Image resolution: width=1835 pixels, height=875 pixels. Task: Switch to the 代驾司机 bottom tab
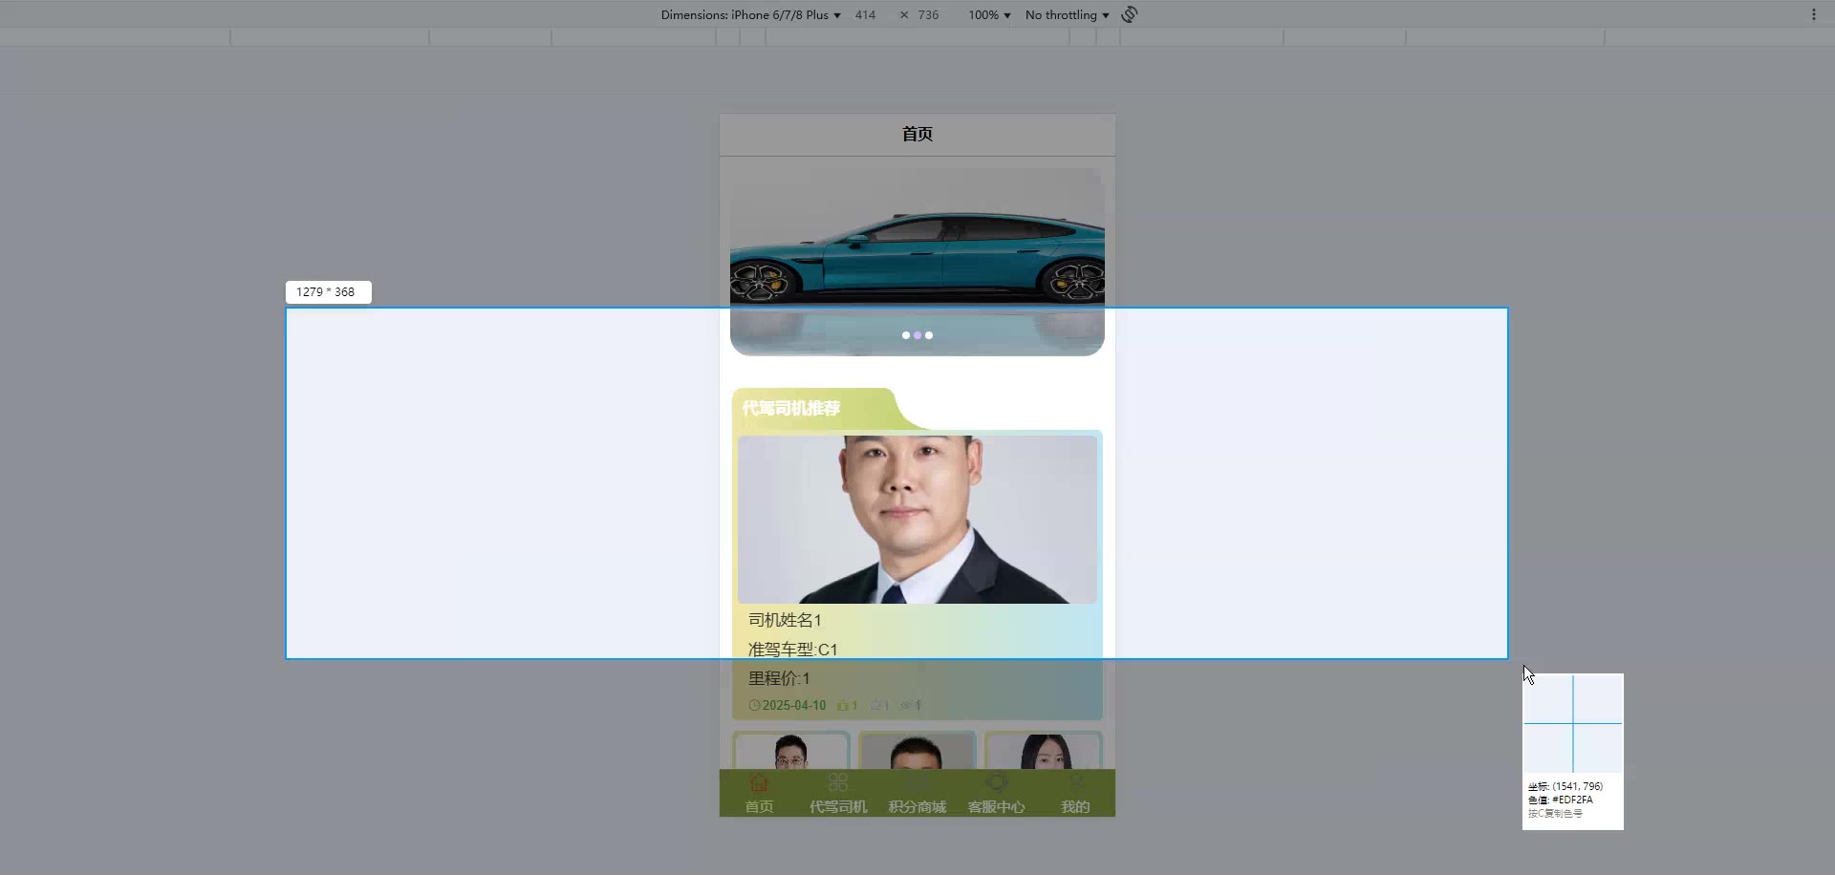838,794
